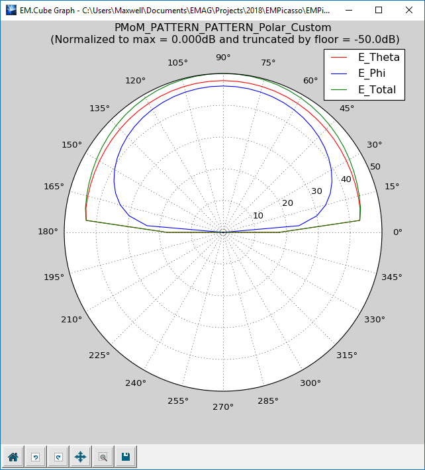Click red E_Theta legend line sample

pos(339,57)
